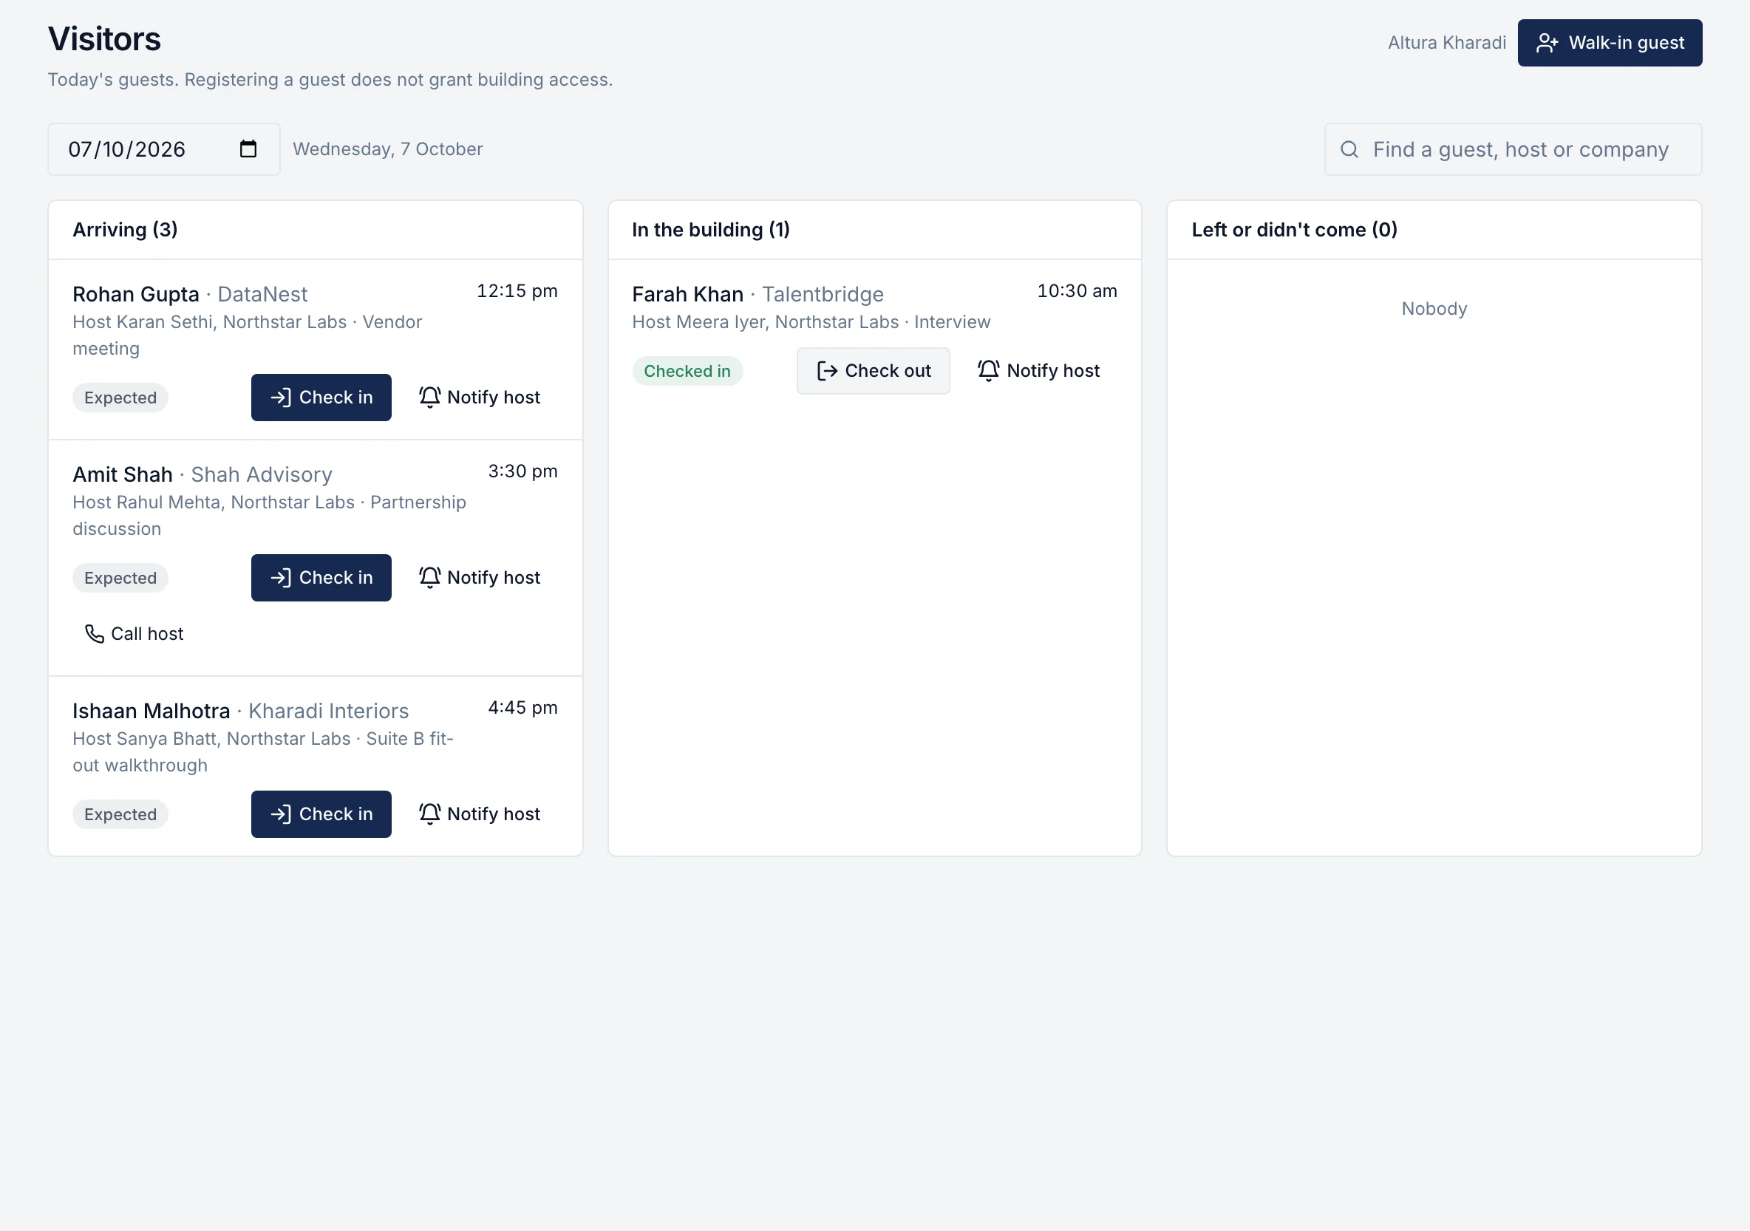Click the 07/10/2026 date field
The height and width of the screenshot is (1231, 1750).
point(164,149)
